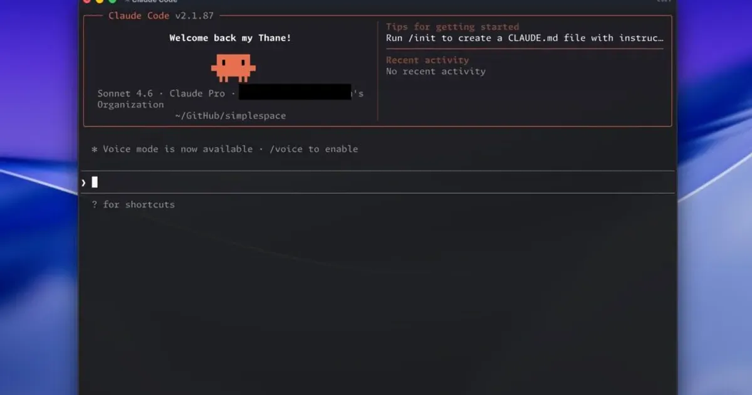Click the 'Sonnet 4.6' model label
The image size is (752, 395).
125,93
